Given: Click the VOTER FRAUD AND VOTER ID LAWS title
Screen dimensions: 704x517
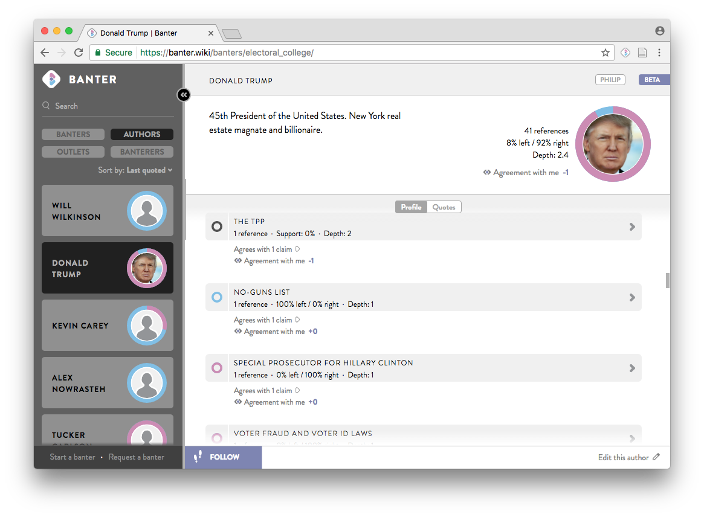Looking at the screenshot, I should (303, 433).
